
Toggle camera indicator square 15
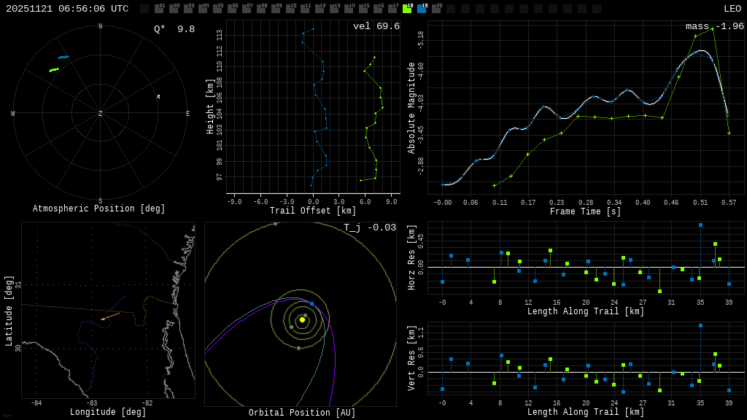(363, 9)
